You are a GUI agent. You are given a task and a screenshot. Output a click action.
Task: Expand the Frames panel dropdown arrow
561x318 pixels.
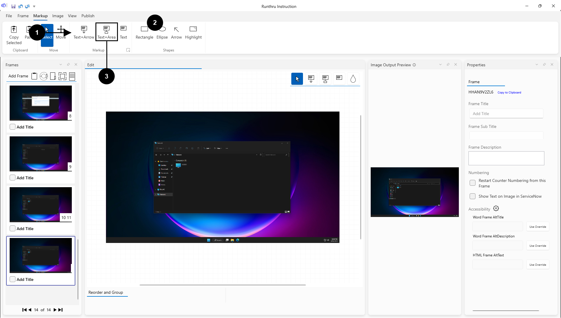coord(61,65)
